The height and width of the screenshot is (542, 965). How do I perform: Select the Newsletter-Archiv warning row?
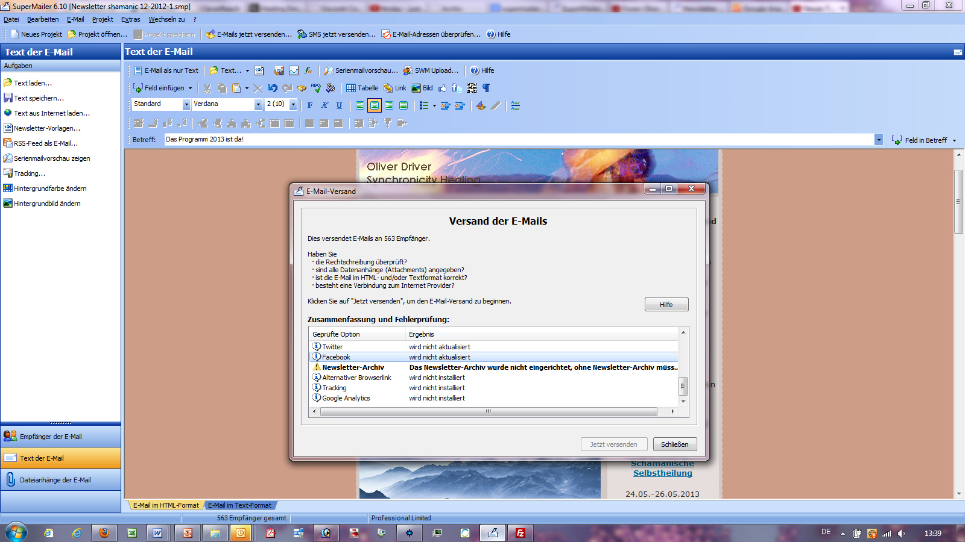[495, 367]
